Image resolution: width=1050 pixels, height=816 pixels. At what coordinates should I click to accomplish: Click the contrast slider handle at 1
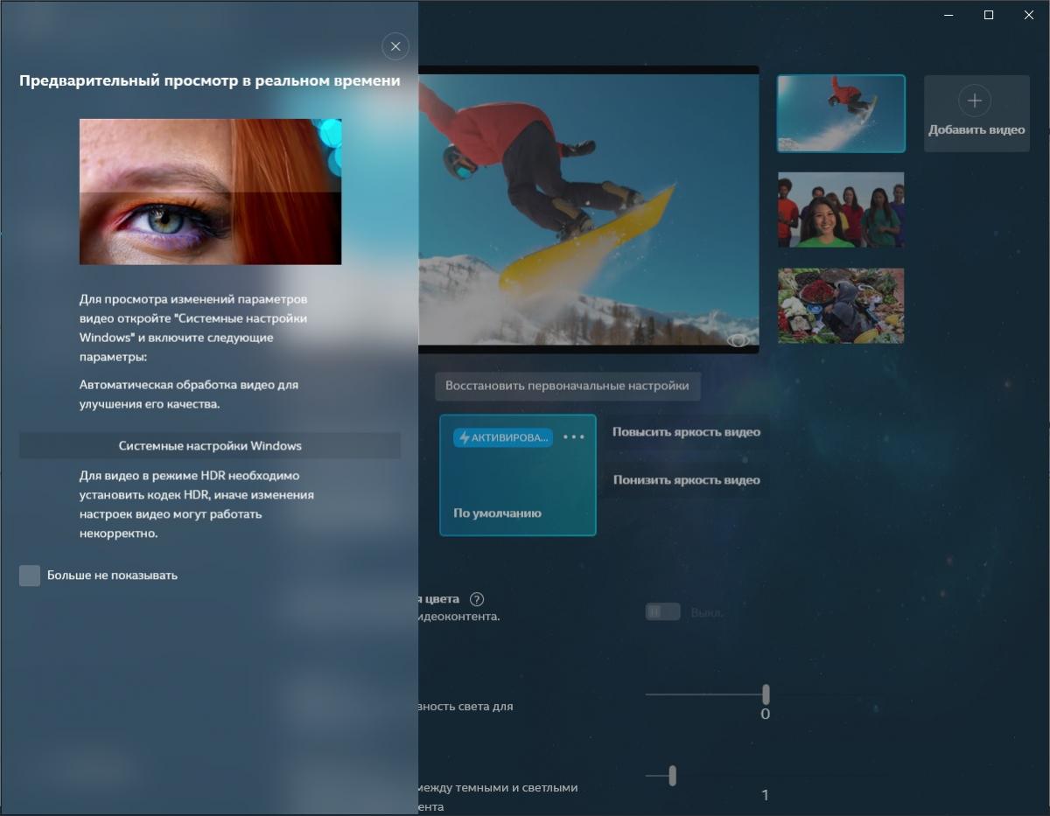pos(672,775)
